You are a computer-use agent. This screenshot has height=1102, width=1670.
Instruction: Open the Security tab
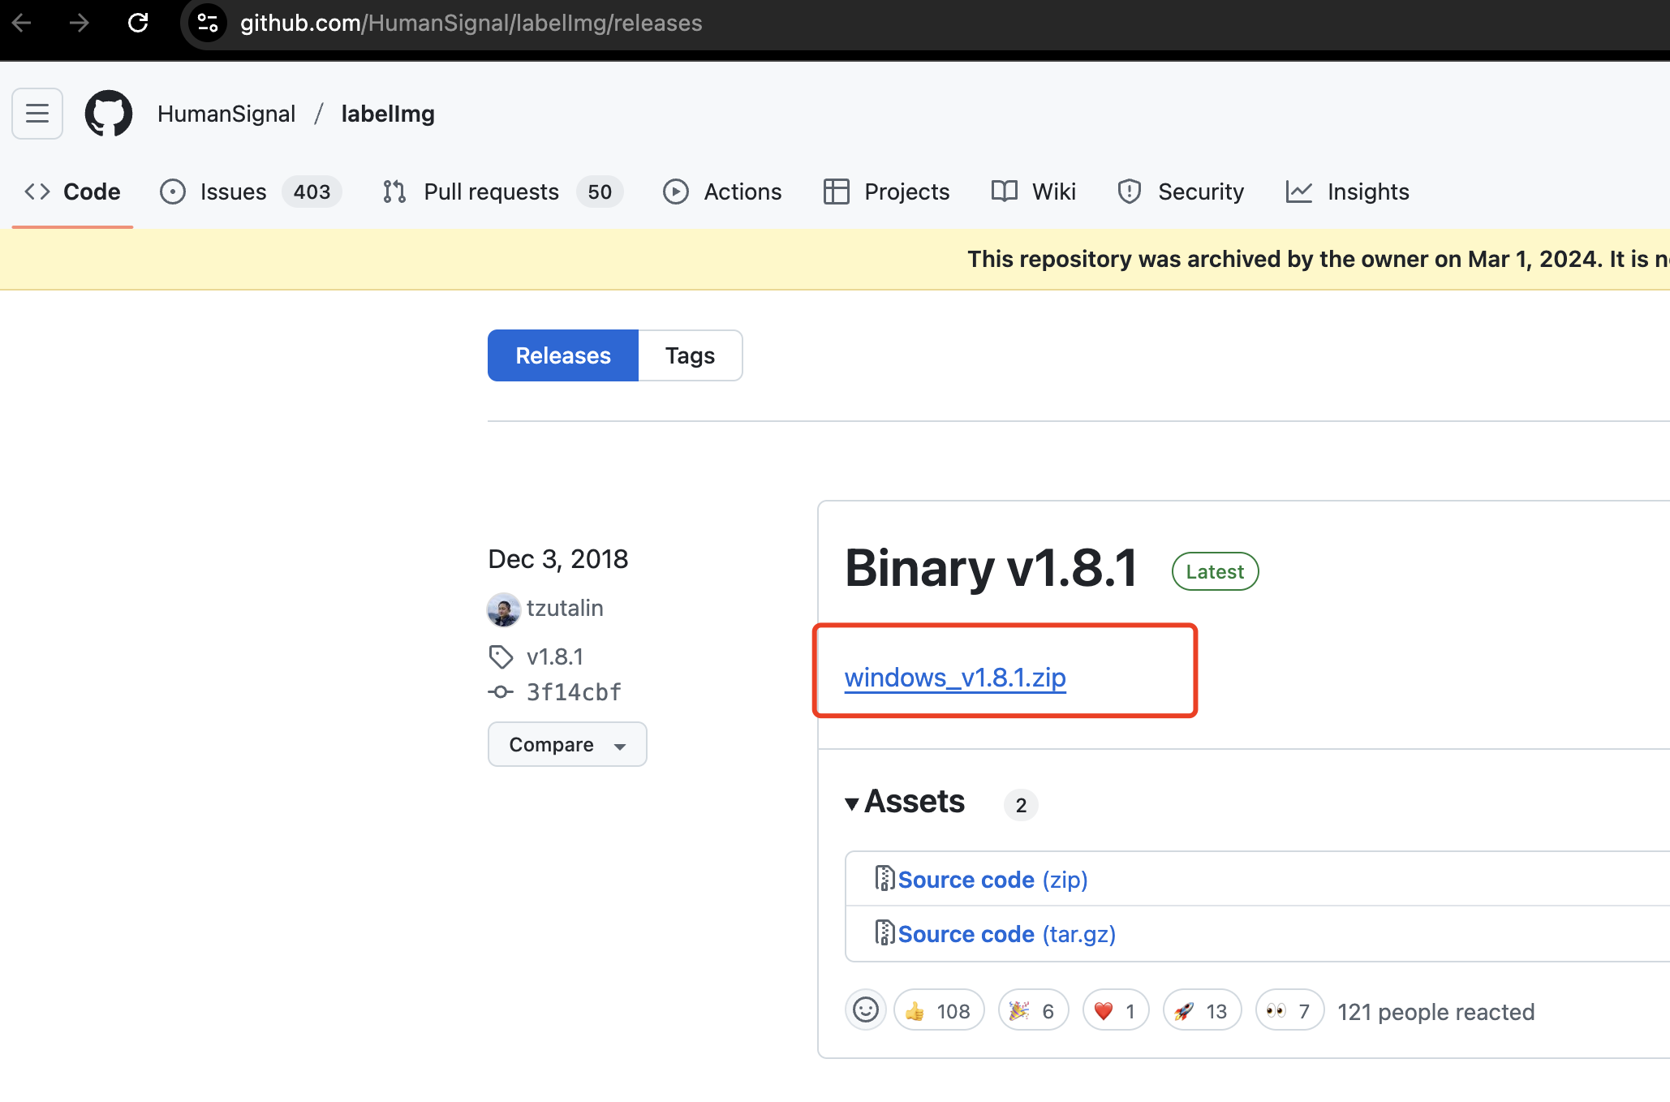tap(1181, 192)
